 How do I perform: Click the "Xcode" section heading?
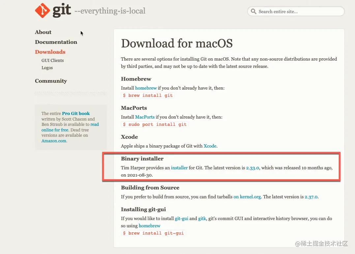coord(129,137)
